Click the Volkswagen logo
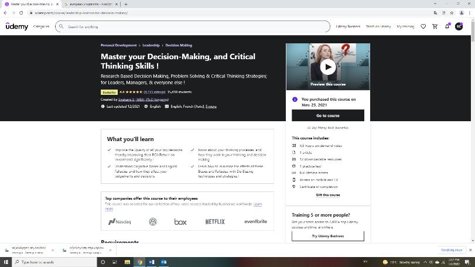This screenshot has width=475, height=267. (x=153, y=222)
